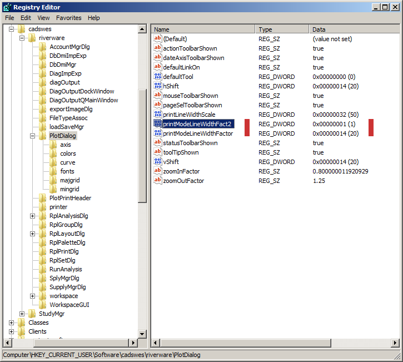The image size is (403, 362).
Task: Collapse the cadswes tree node
Action: tap(11, 29)
